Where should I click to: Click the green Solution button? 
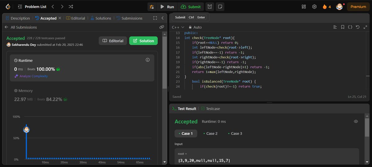tap(144, 41)
